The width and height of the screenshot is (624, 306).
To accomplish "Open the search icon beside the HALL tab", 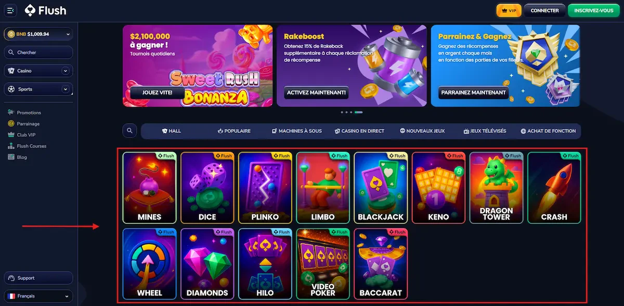I will (x=129, y=131).
